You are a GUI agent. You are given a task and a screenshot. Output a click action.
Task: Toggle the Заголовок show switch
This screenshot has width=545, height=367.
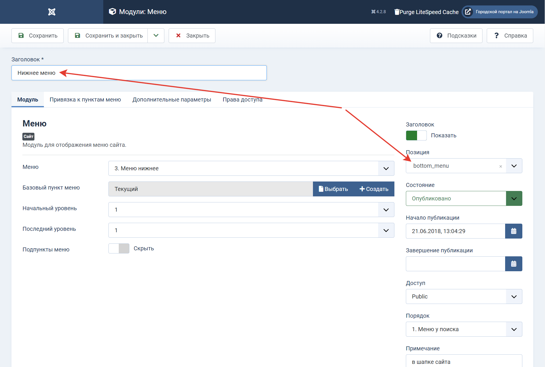[416, 135]
